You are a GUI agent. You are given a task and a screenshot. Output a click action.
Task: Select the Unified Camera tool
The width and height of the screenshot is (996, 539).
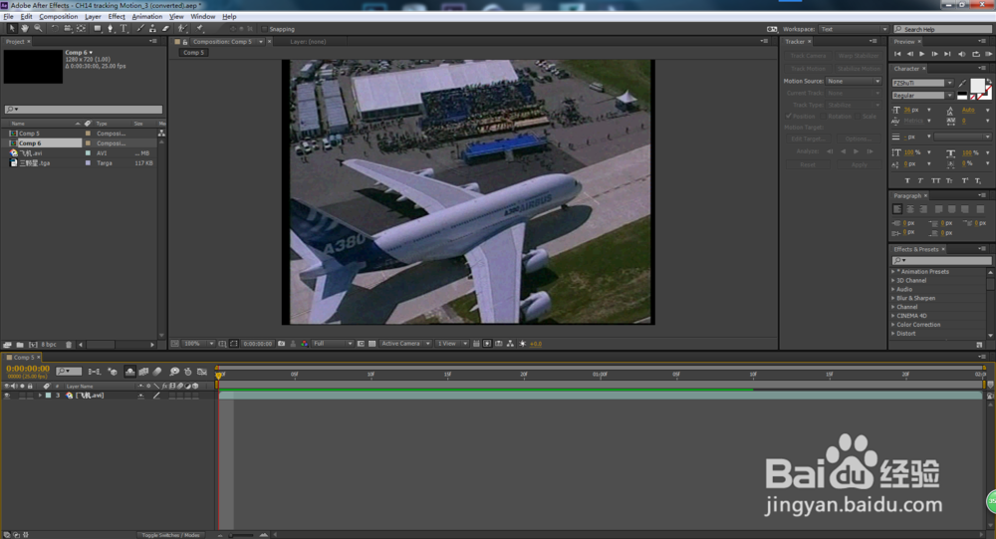click(68, 29)
